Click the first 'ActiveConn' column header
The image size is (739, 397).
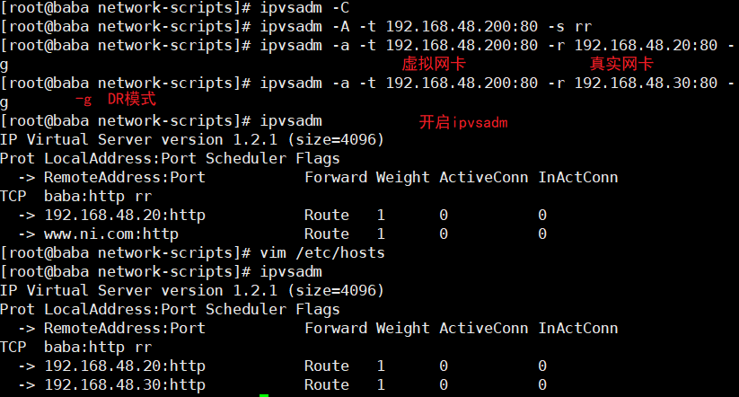coord(484,177)
